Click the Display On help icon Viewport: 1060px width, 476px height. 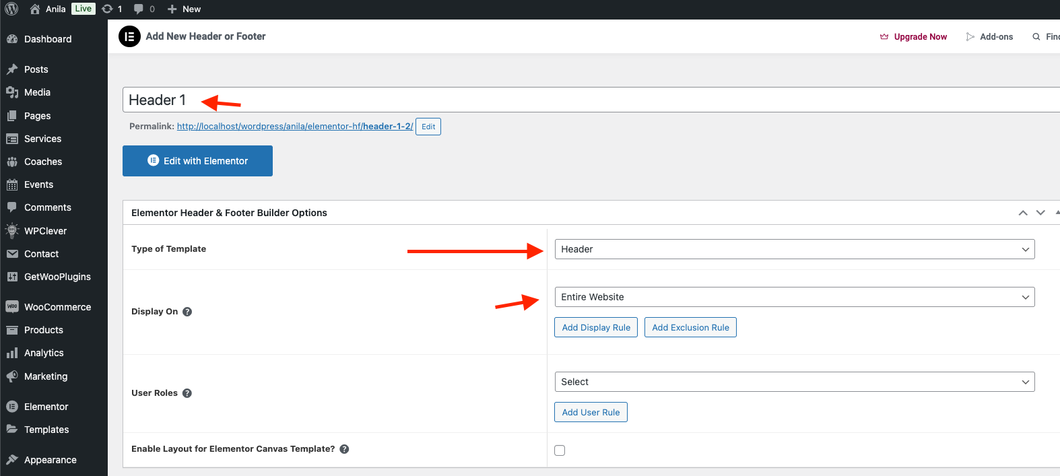click(187, 312)
